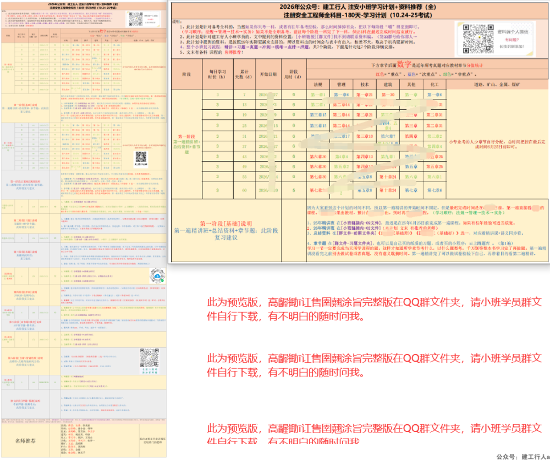Click the '长按识别添加!' caption under the card
This screenshot has height=460, width=550.
pos(512,46)
